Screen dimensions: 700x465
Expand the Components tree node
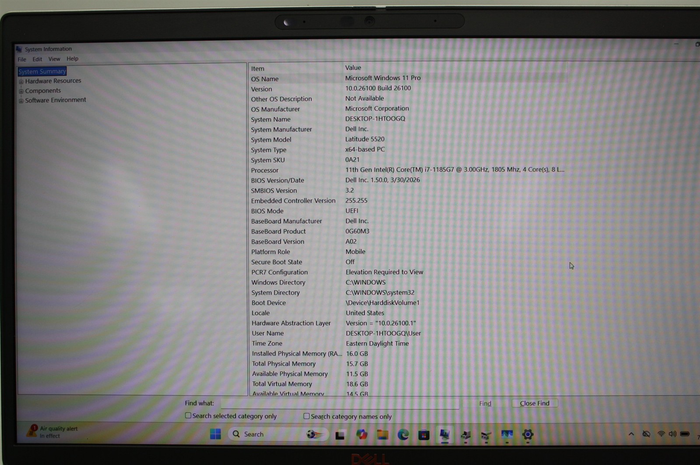21,91
